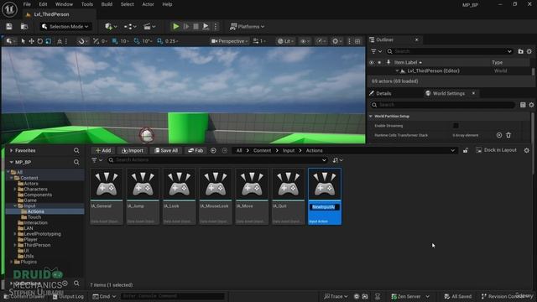
Task: Select the IA_Look input action asset
Action: (x=179, y=196)
